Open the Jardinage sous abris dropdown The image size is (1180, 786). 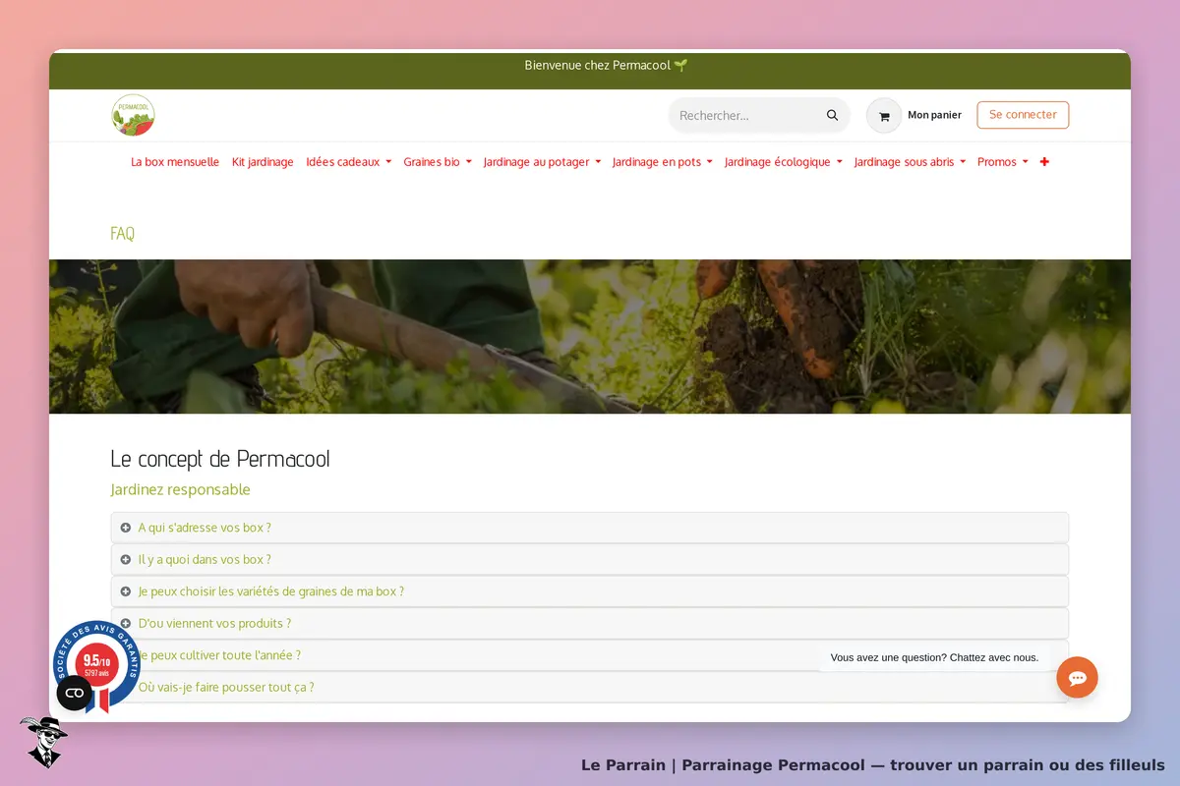[910, 162]
